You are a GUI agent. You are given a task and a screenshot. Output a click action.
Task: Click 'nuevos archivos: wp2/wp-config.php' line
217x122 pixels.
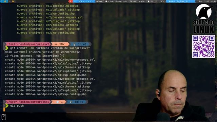(46, 33)
